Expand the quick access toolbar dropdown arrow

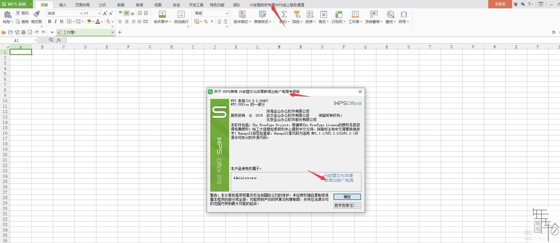52,32
